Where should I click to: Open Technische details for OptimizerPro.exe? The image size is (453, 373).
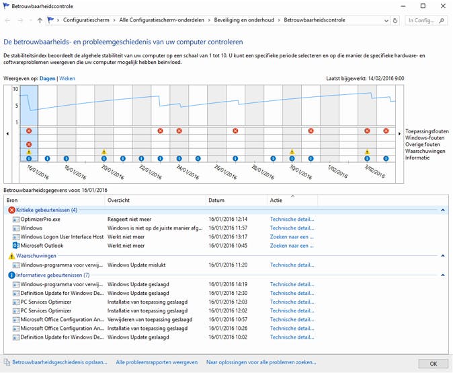pos(292,219)
